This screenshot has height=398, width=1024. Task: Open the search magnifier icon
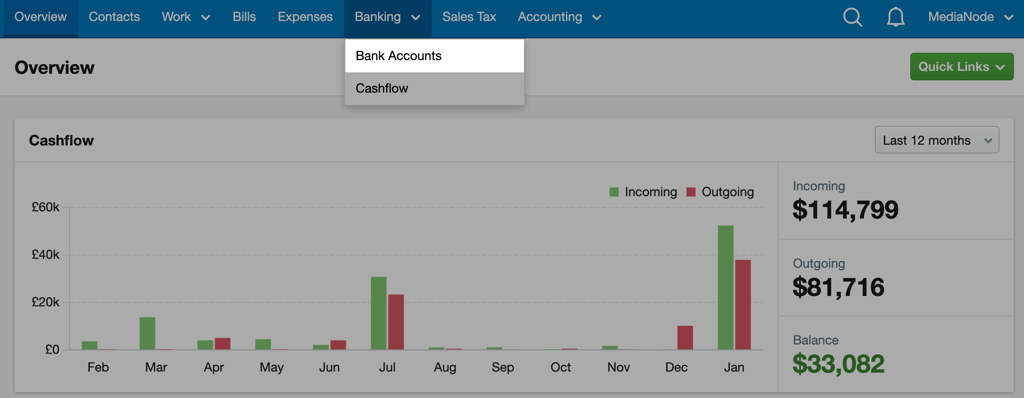(x=852, y=17)
